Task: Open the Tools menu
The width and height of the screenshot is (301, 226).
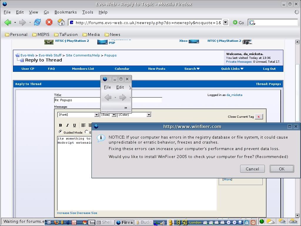Action: (88, 12)
